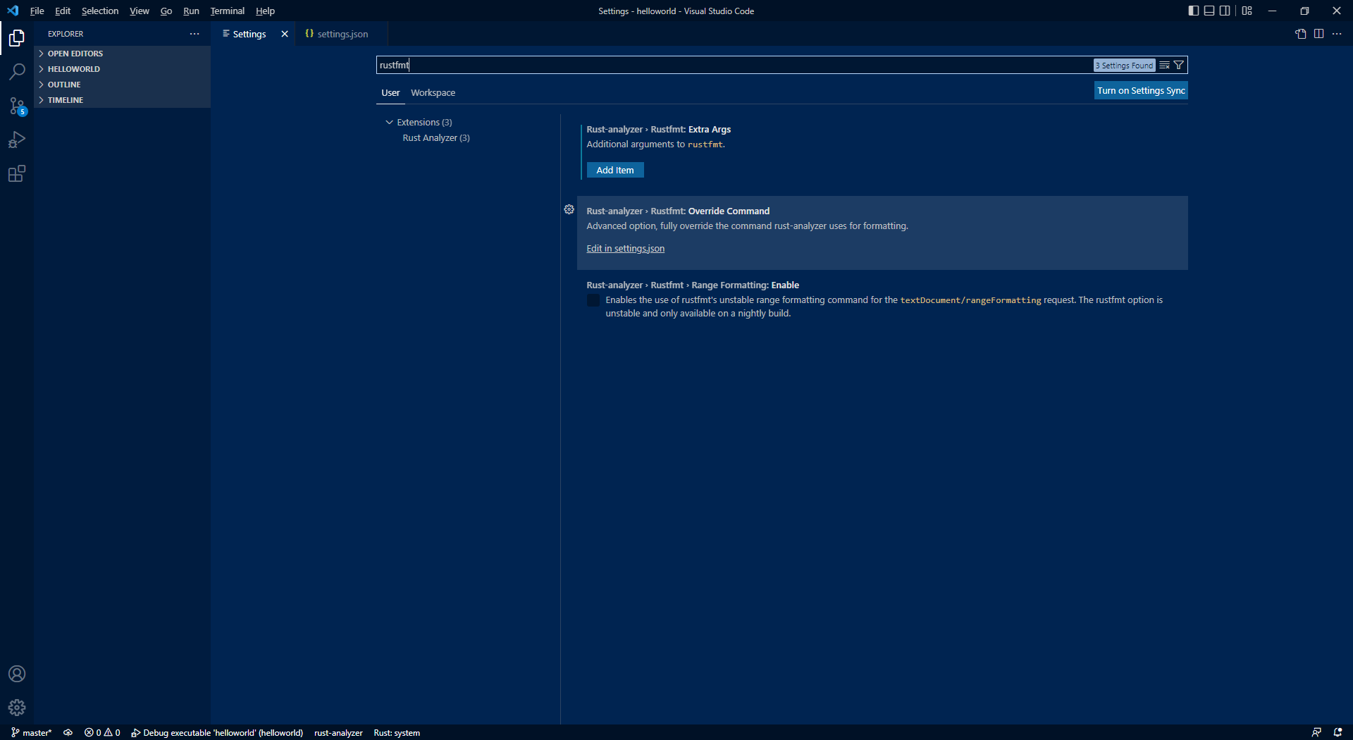The width and height of the screenshot is (1353, 740).
Task: Click the Edit in settings.json link
Action: click(626, 249)
